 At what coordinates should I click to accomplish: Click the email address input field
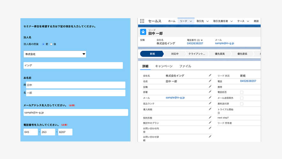76,112
